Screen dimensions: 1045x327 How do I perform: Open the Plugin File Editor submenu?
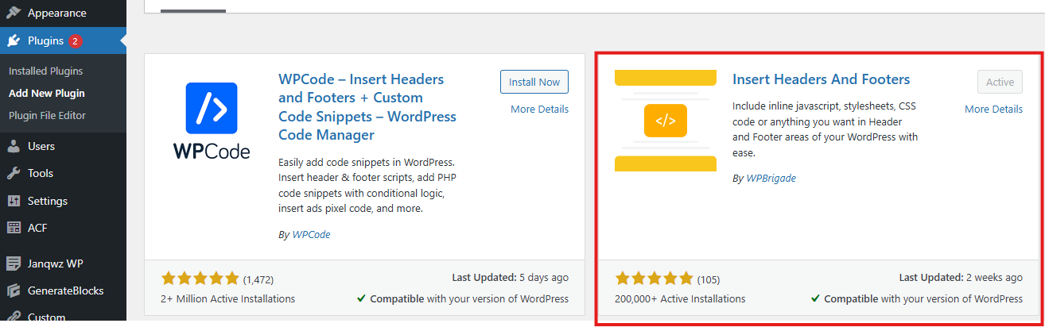click(47, 115)
